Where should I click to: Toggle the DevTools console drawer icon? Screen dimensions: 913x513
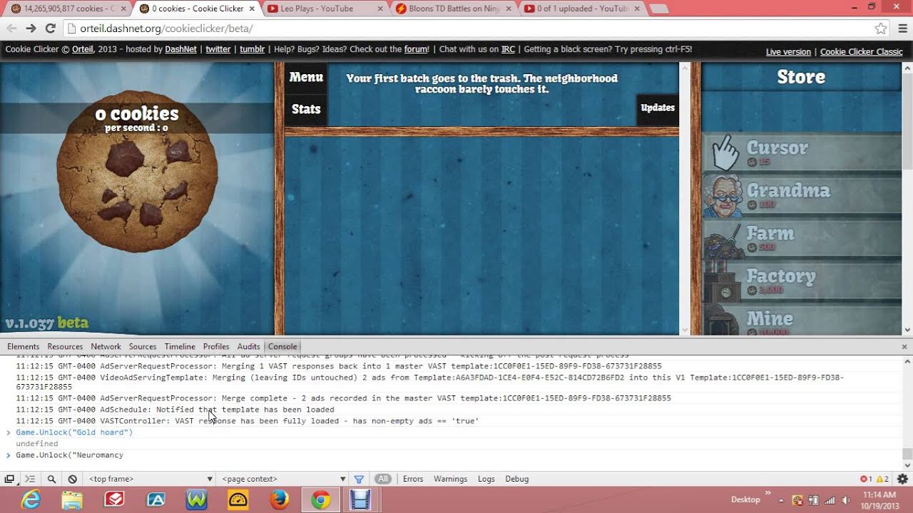click(30, 479)
